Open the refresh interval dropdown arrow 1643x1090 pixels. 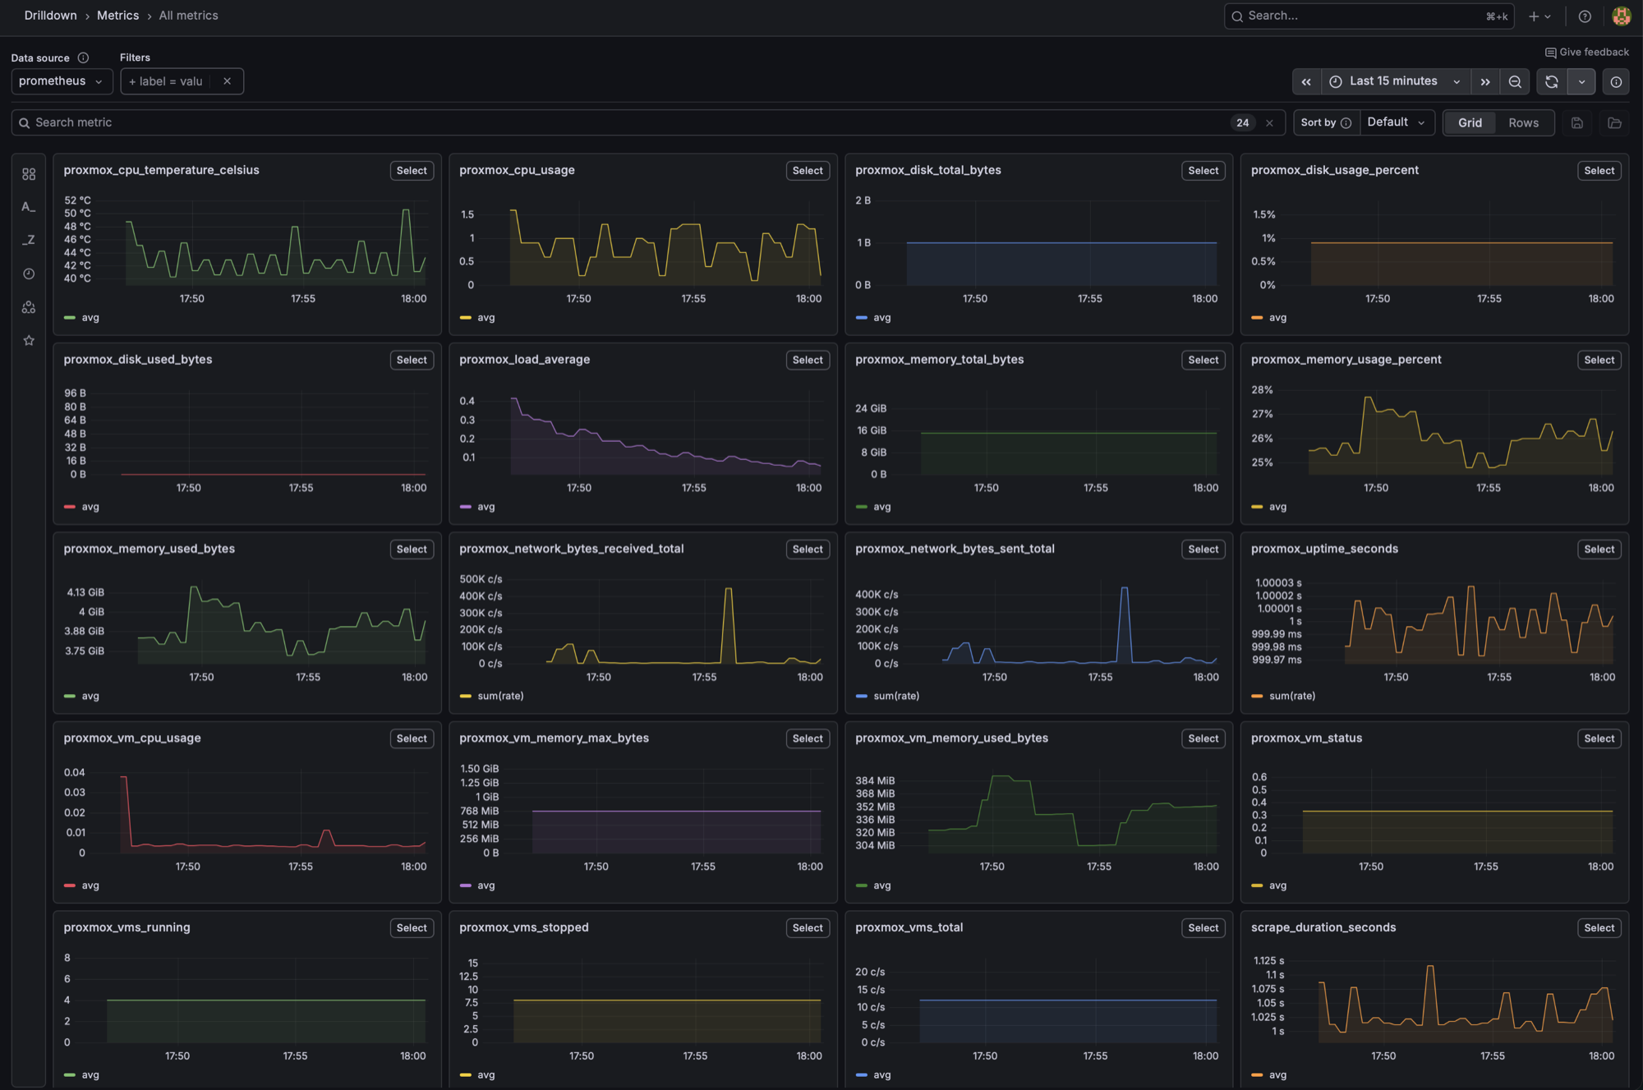1581,81
